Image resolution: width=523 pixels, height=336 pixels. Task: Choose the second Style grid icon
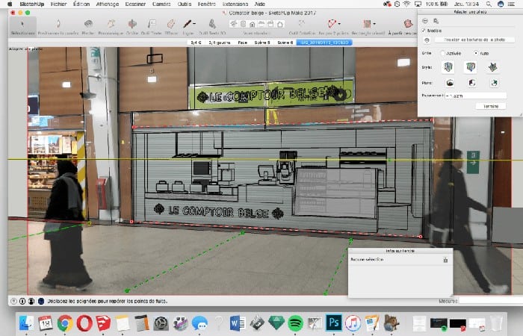click(x=471, y=67)
